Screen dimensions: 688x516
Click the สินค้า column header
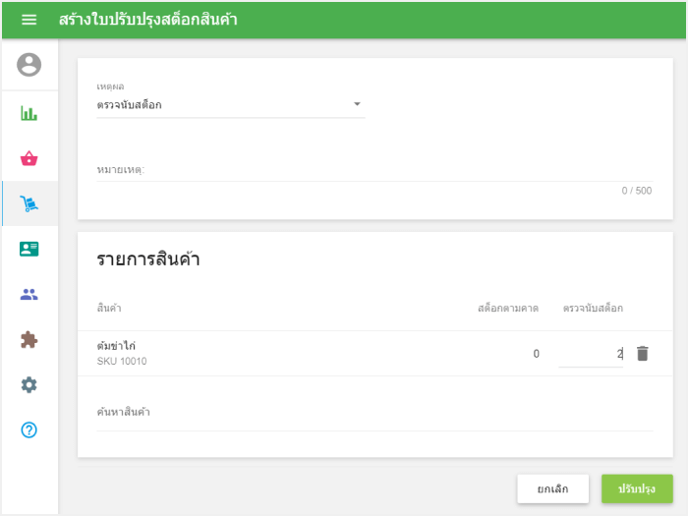109,308
